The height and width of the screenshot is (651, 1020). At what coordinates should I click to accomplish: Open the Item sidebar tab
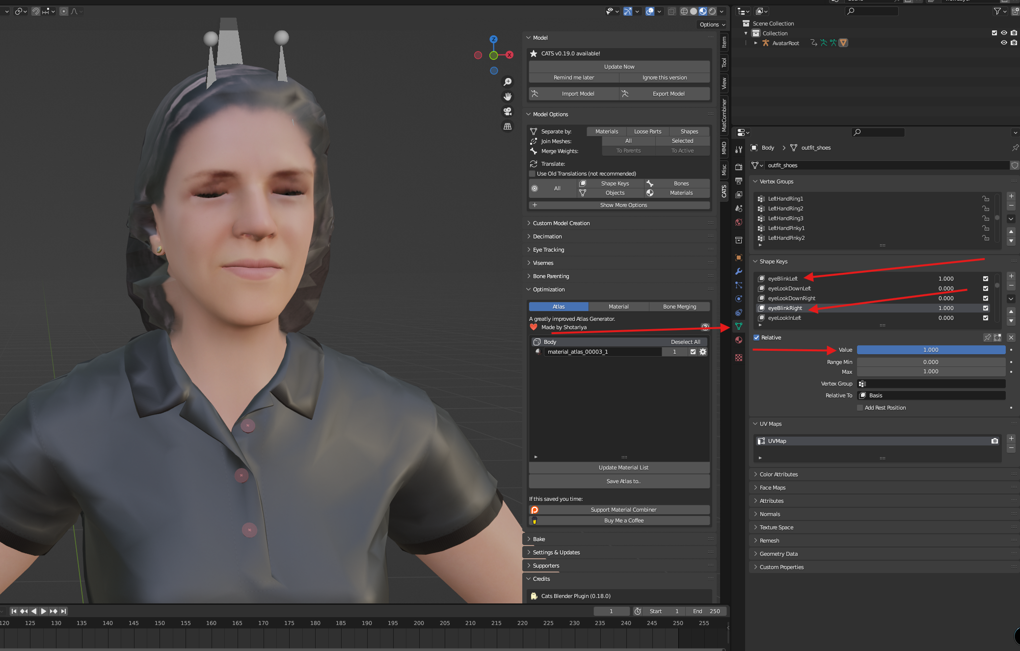click(x=724, y=42)
